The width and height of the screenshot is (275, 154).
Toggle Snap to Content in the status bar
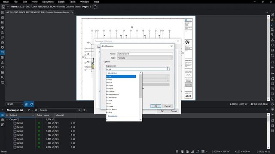tap(187, 151)
